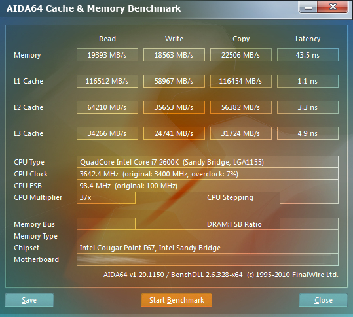Click the CPU Clock 3642.4 MHz field

pos(208,174)
